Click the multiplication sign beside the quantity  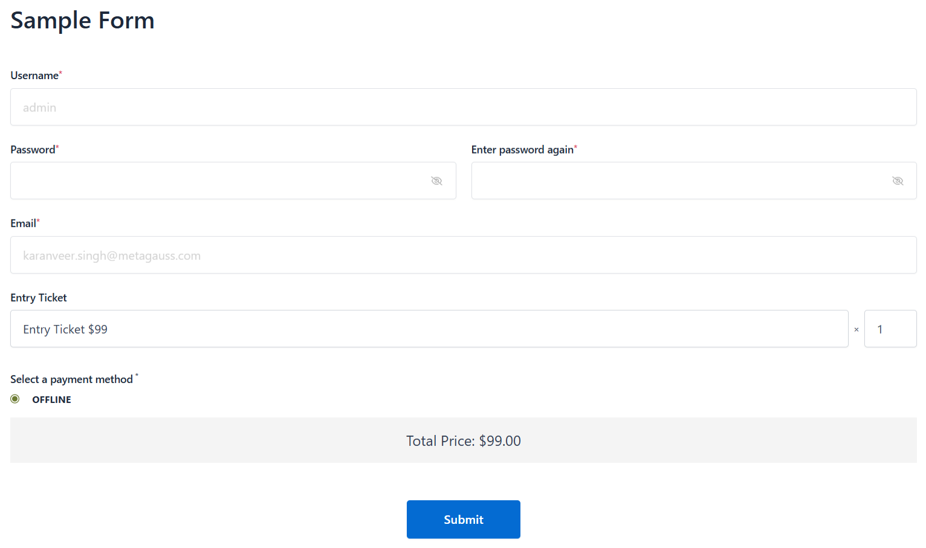pyautogui.click(x=856, y=330)
